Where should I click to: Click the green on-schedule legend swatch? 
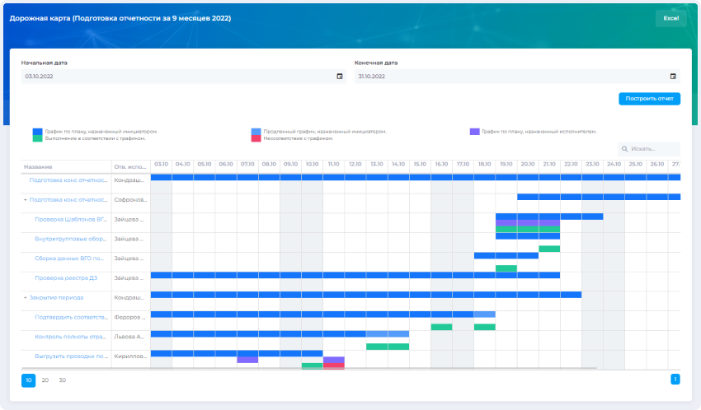coord(37,138)
